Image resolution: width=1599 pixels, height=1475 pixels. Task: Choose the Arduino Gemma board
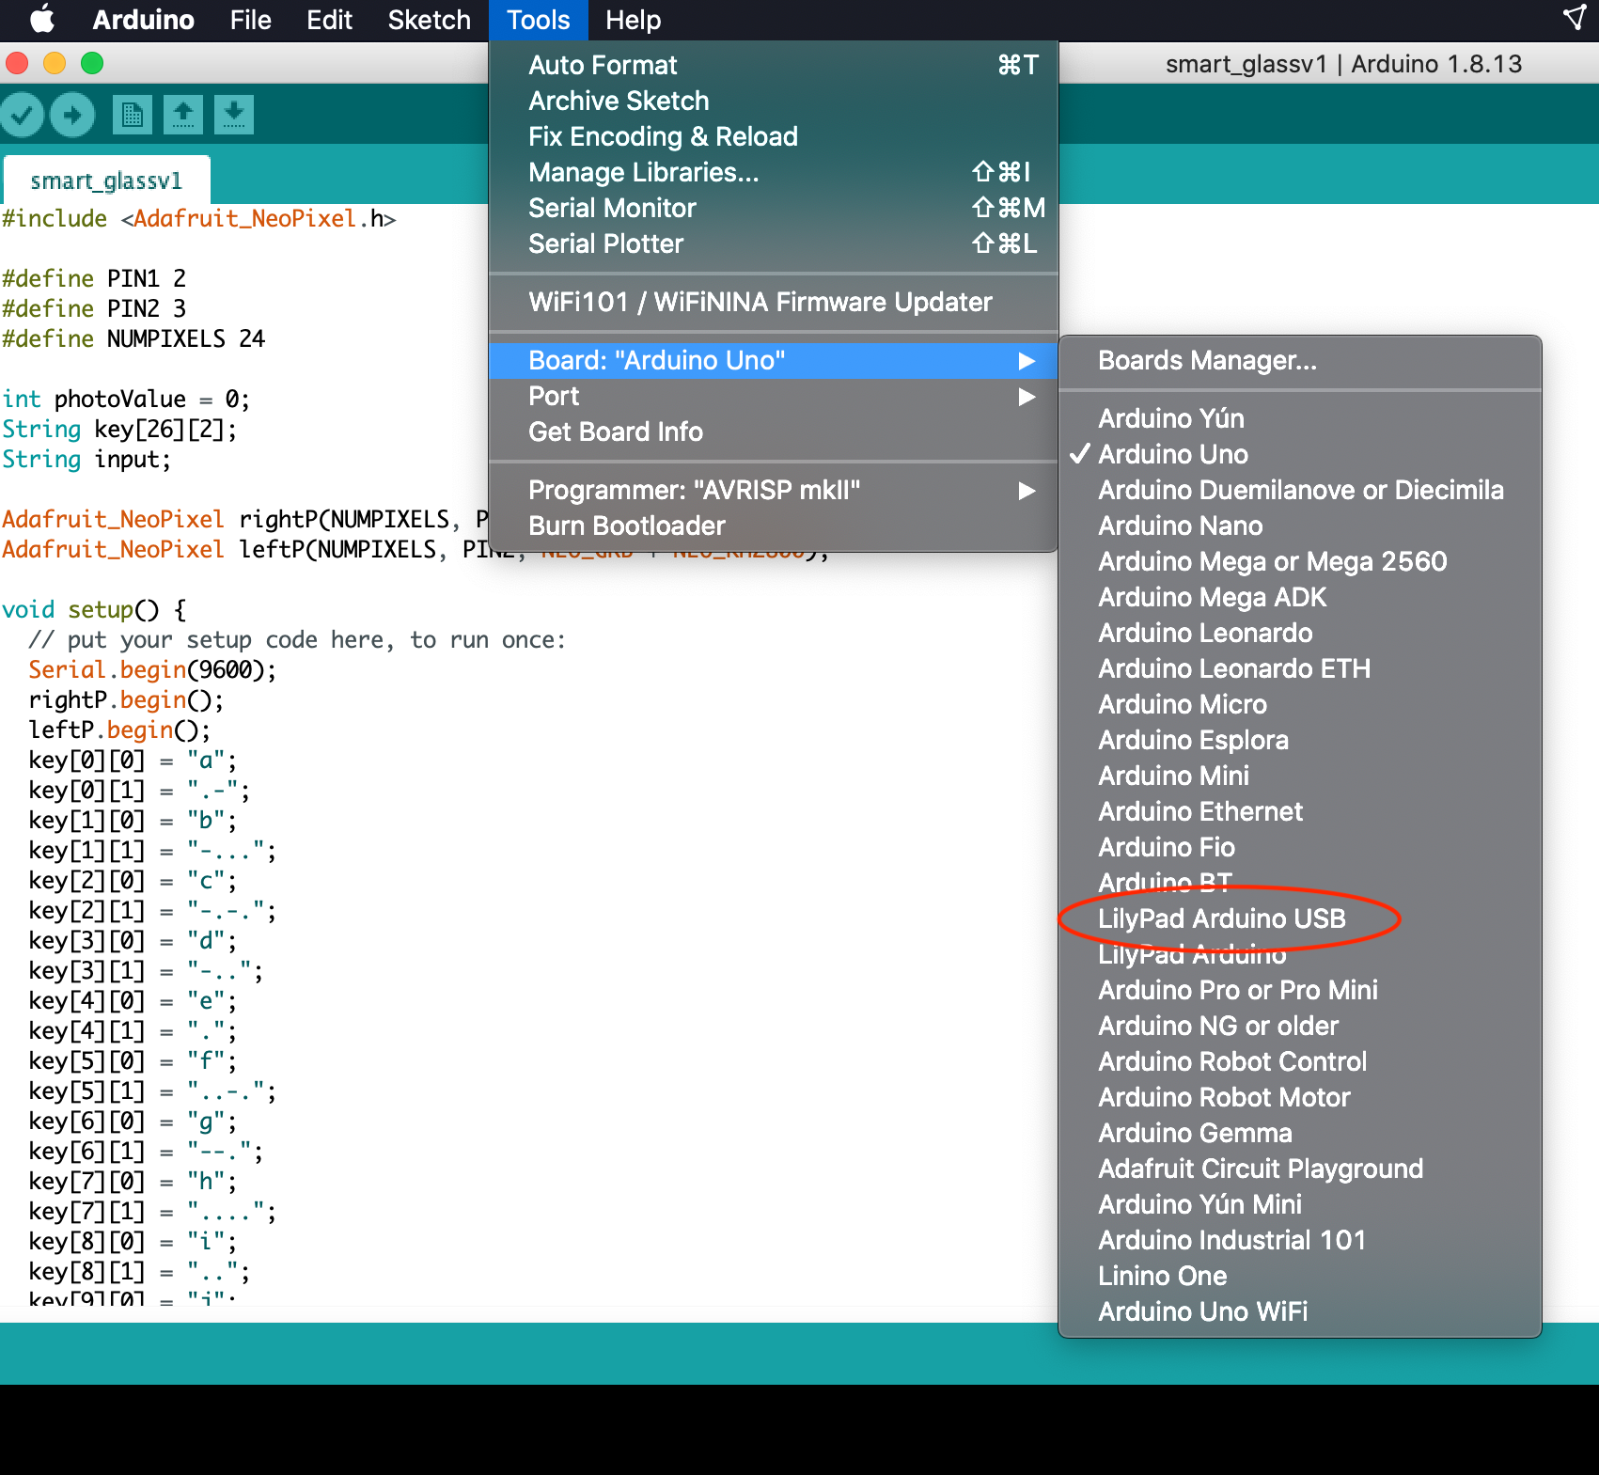point(1300,1133)
